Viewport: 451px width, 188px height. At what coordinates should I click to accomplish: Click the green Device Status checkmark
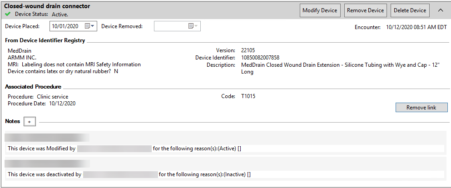pyautogui.click(x=8, y=14)
